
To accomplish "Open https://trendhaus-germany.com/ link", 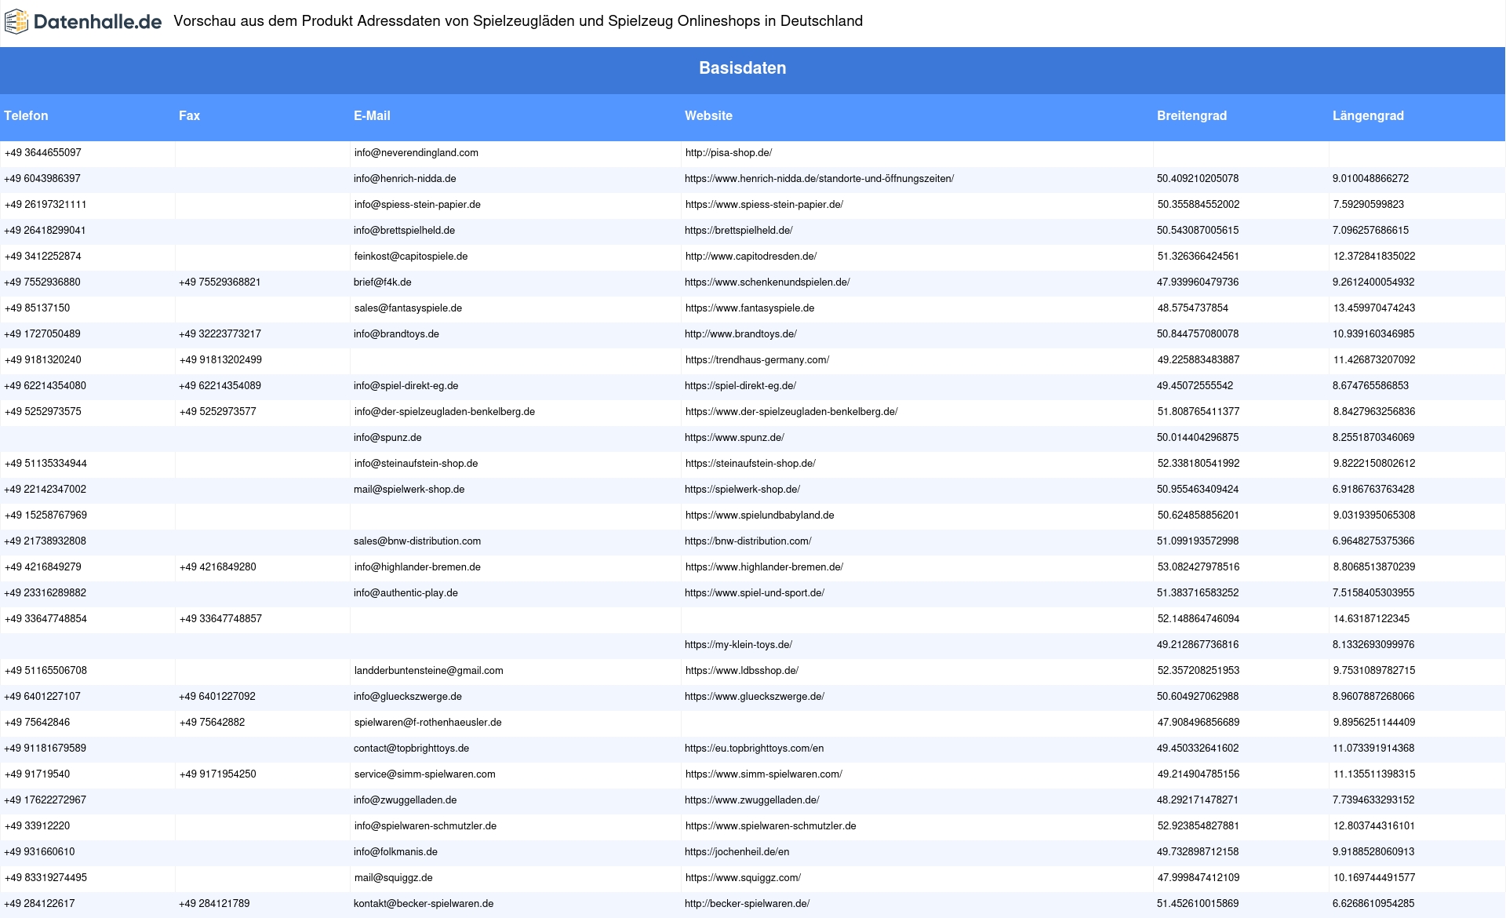I will pos(757,360).
